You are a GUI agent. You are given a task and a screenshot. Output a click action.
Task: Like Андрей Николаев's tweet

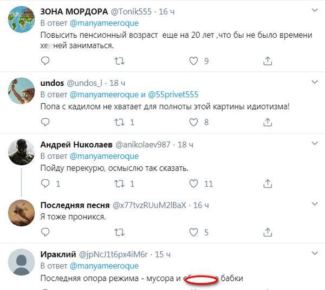192,184
